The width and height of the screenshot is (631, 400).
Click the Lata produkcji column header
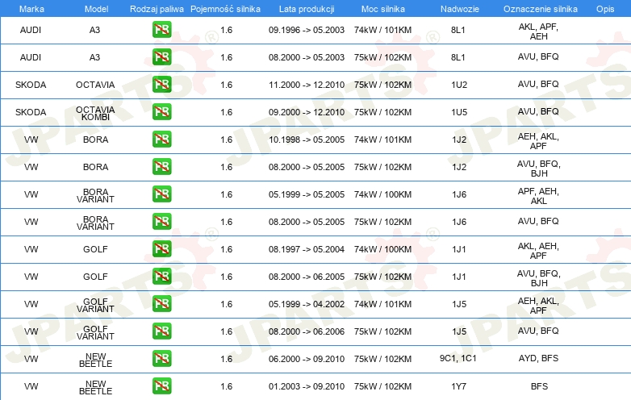coord(307,9)
